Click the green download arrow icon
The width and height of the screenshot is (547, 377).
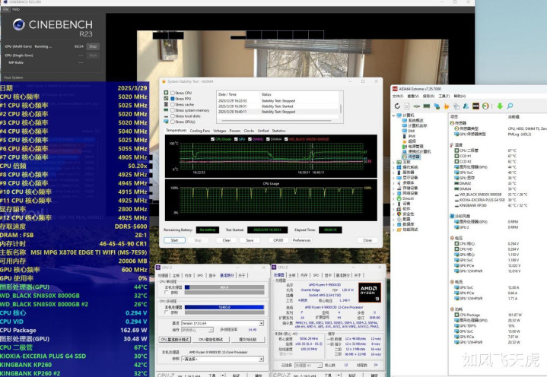pyautogui.click(x=500, y=106)
